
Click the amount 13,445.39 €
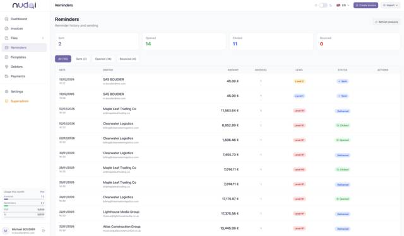[x=229, y=228]
